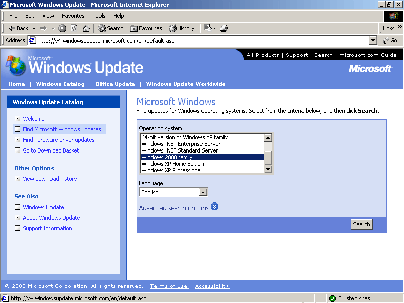The image size is (404, 303).
Task: Open the Back button history dropdown arrow
Action: point(34,28)
